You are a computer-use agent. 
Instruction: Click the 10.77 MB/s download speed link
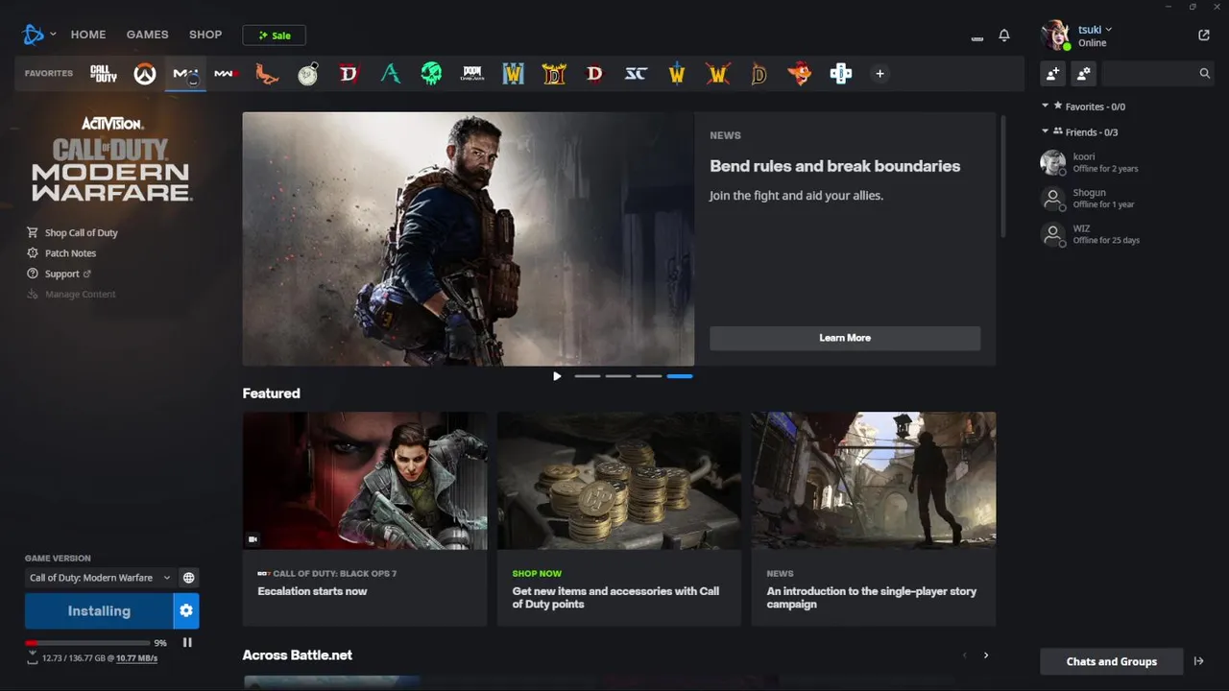point(136,658)
